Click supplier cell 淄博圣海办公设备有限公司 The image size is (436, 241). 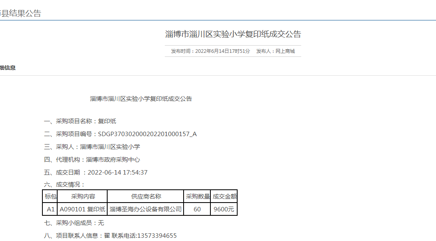pos(146,209)
